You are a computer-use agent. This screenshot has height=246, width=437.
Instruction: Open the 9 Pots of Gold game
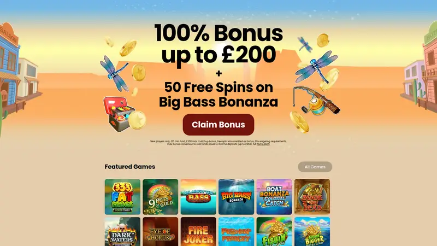coord(161,197)
